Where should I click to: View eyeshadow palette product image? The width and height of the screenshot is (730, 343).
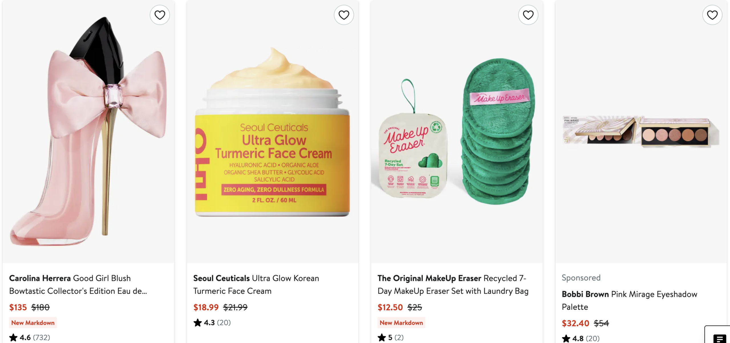coord(641,131)
